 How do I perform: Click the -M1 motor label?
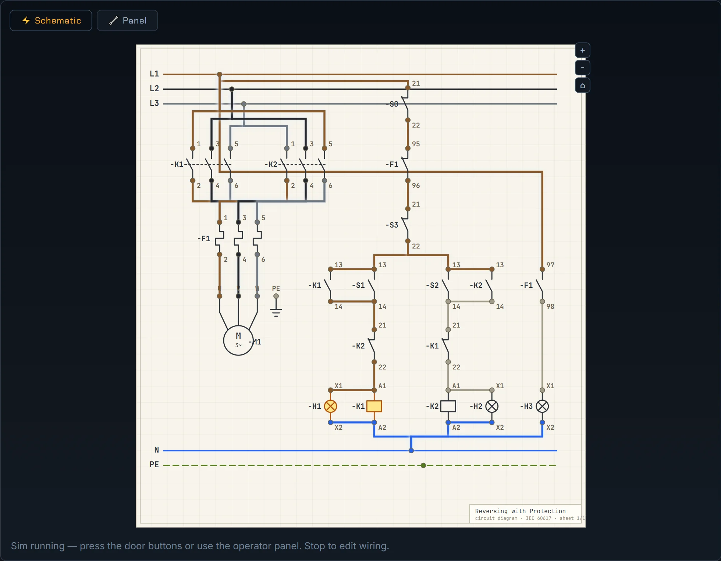point(255,342)
